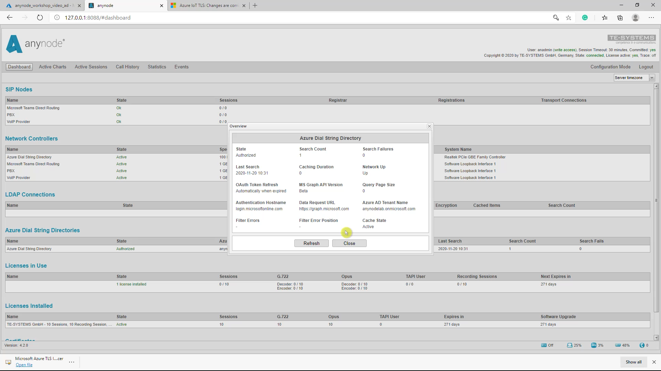Open the Statistics page
The width and height of the screenshot is (661, 371).
(157, 67)
